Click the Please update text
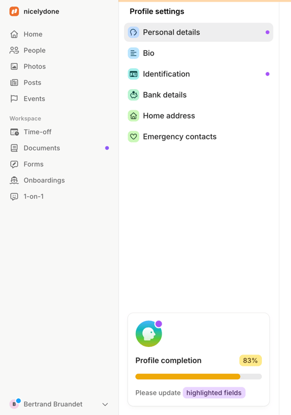Viewport: 291px width, 415px height. coord(158,393)
